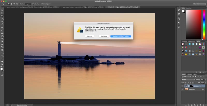Hide the Gradient Fill 1 layer
The image size is (207, 106).
click(x=183, y=86)
